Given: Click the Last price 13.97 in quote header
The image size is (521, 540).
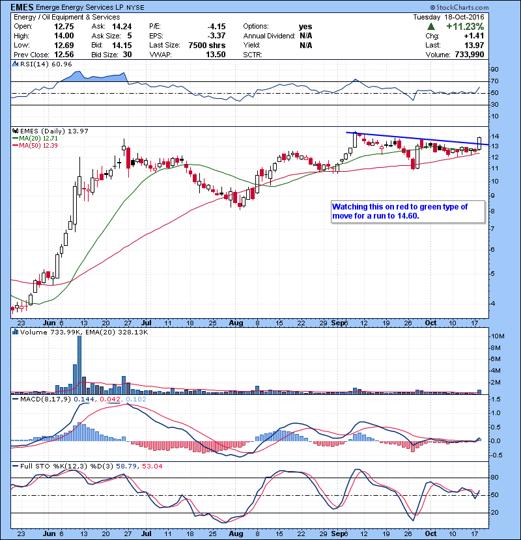Looking at the screenshot, I should (x=474, y=45).
